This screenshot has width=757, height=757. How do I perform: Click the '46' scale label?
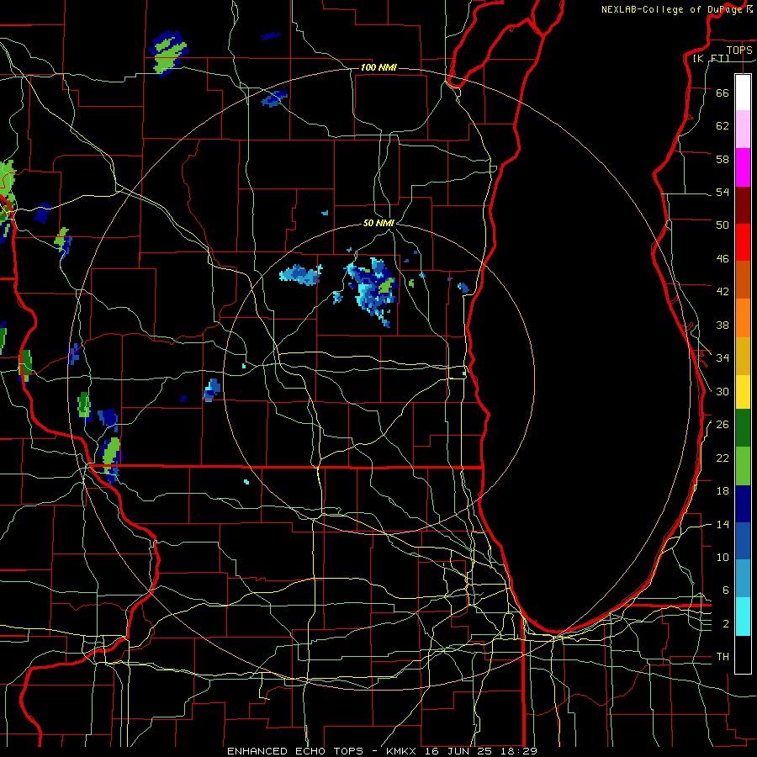point(723,258)
